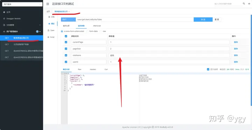Screen dimensions: 252x130
Task: Switch to the Curl tab
Action: point(106,70)
